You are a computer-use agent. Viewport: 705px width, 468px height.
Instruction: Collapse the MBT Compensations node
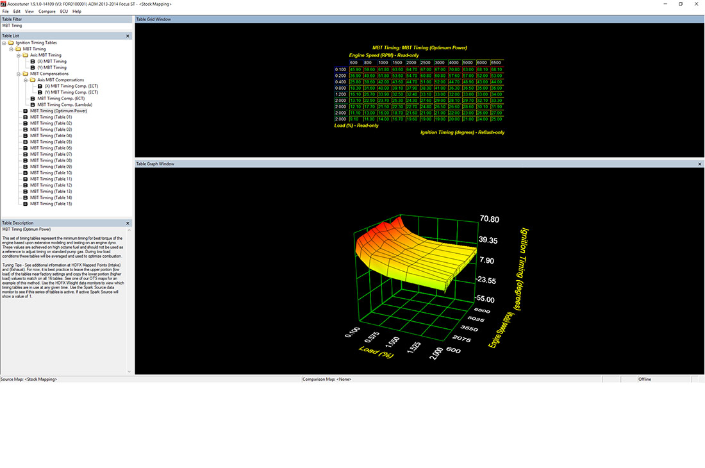point(19,74)
